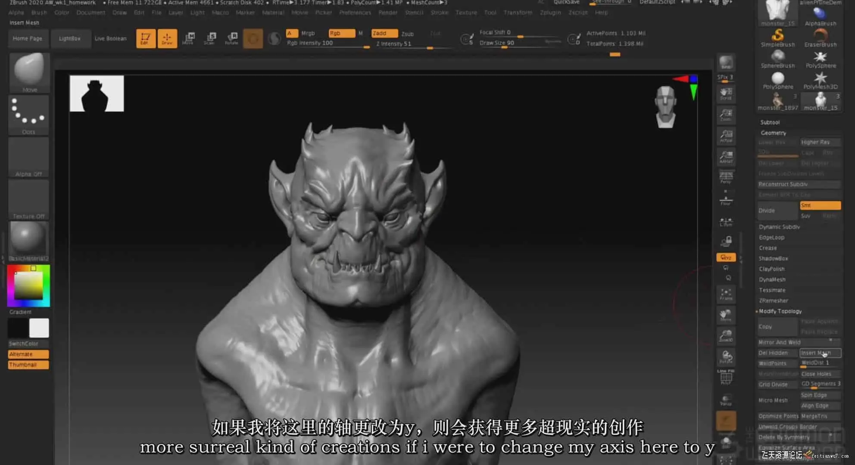Viewport: 855px width, 465px height.
Task: Activate the Draw mode icon
Action: (167, 38)
